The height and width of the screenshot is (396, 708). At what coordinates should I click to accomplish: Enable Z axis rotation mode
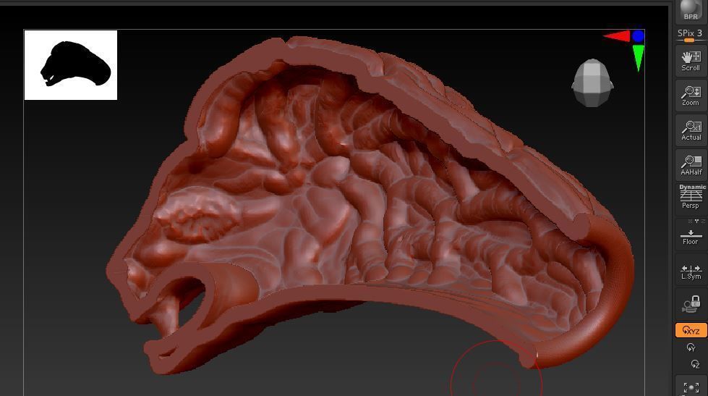point(695,364)
